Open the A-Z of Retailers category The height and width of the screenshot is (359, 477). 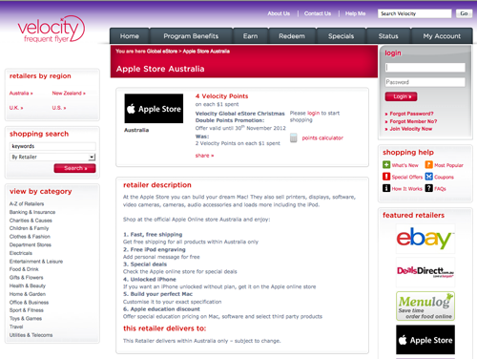coord(27,203)
